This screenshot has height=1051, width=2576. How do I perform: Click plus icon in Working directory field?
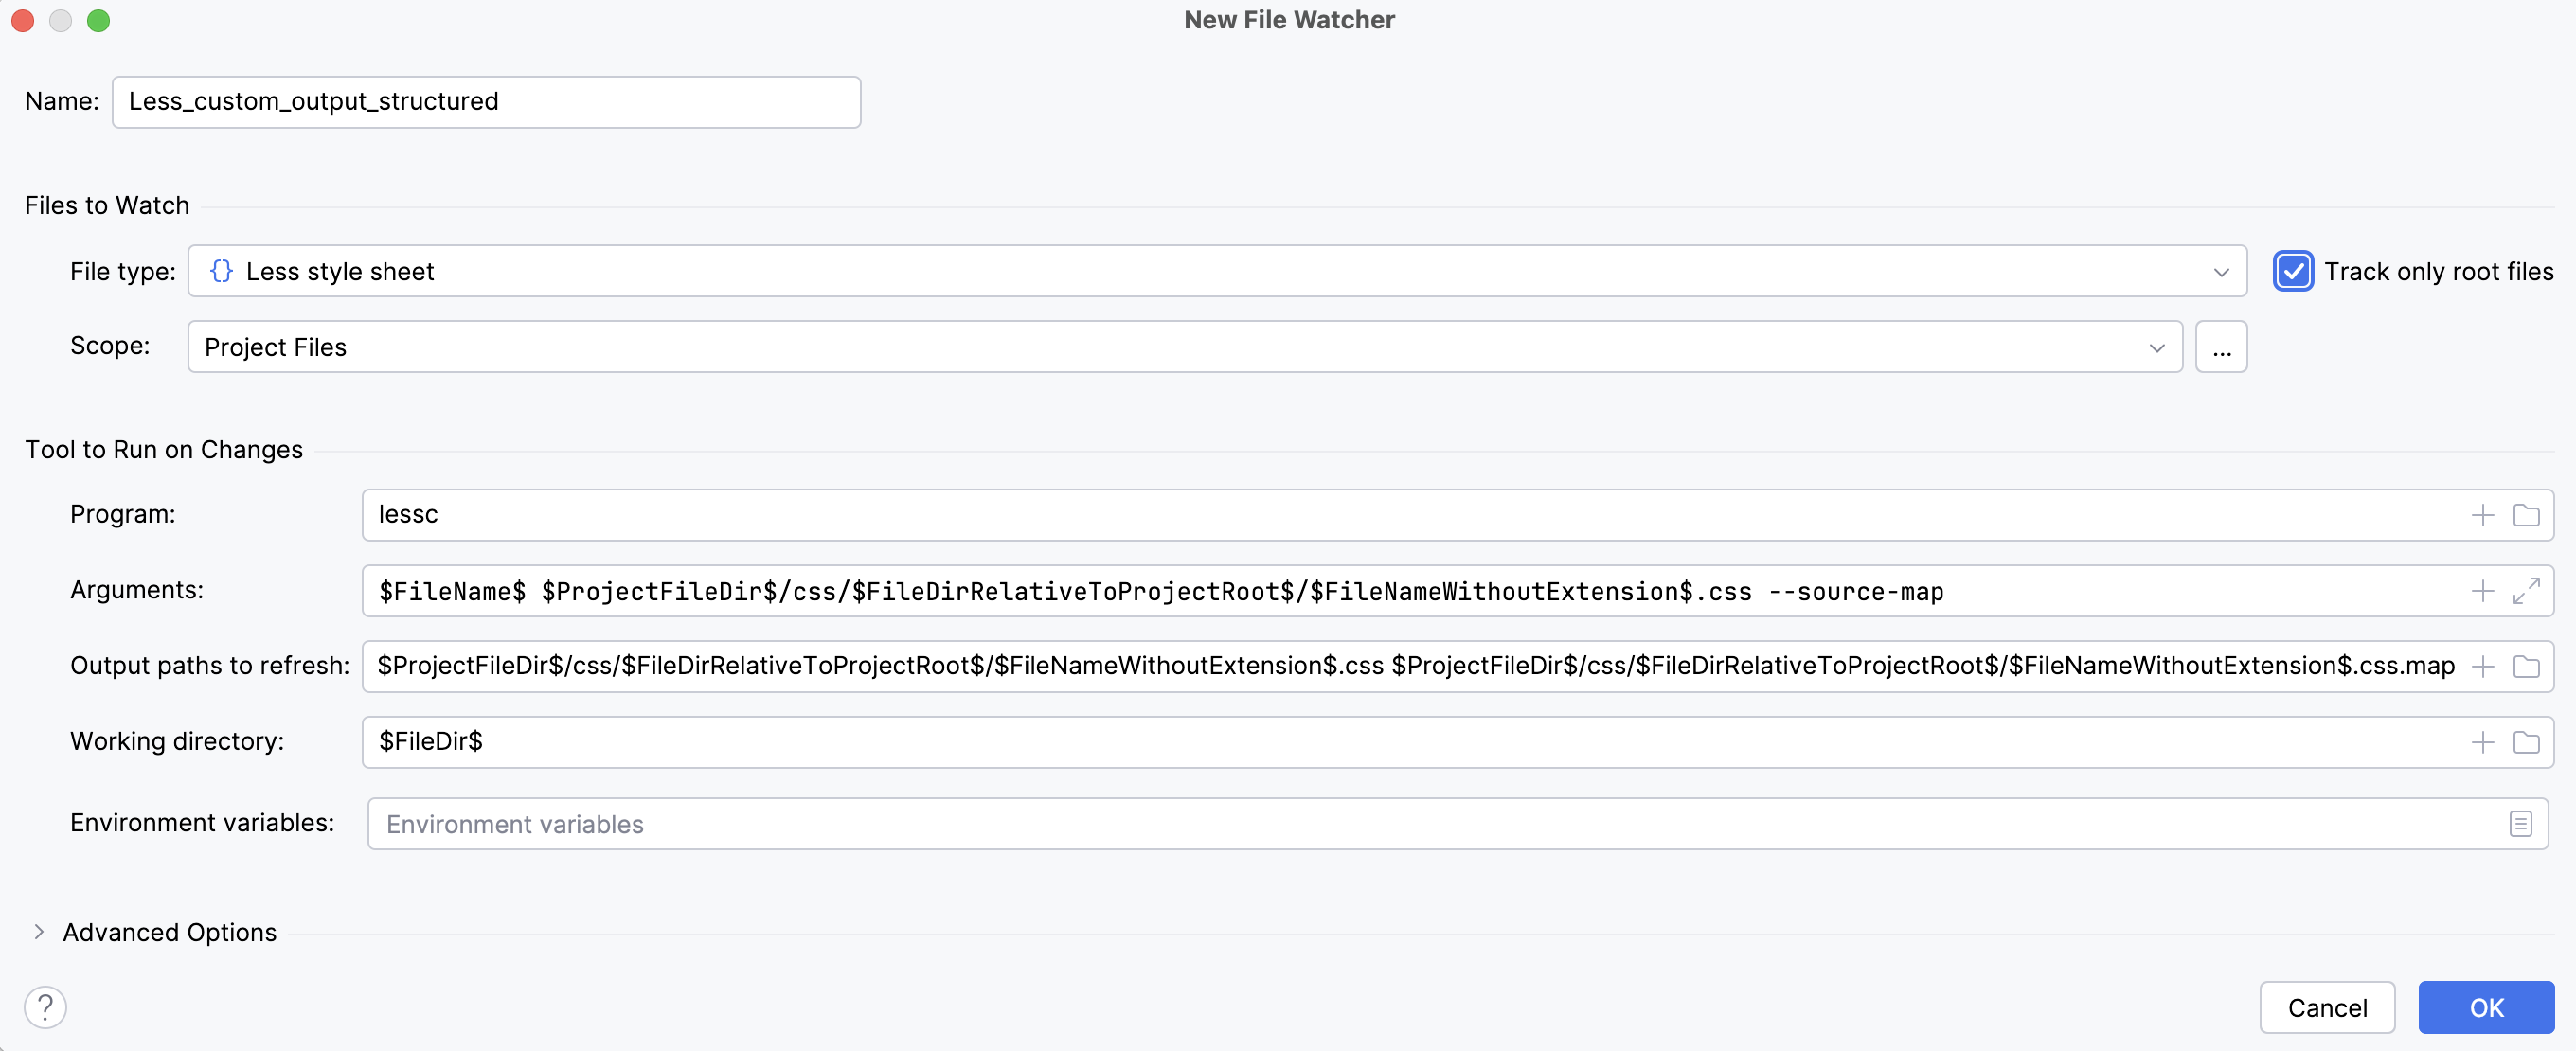click(2482, 742)
